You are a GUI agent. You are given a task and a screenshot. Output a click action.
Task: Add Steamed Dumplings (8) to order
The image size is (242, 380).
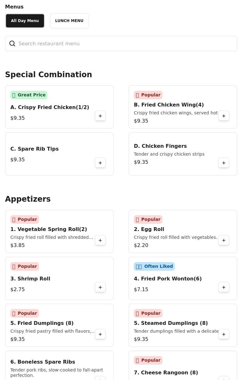pos(224,334)
